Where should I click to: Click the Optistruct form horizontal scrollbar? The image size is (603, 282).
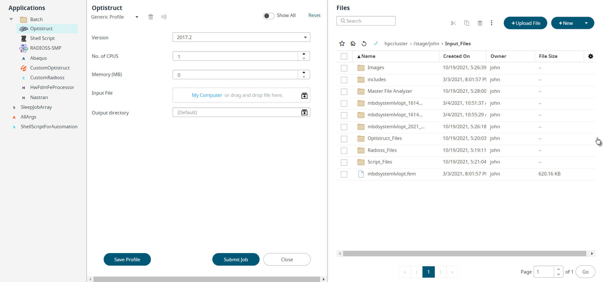click(207, 279)
